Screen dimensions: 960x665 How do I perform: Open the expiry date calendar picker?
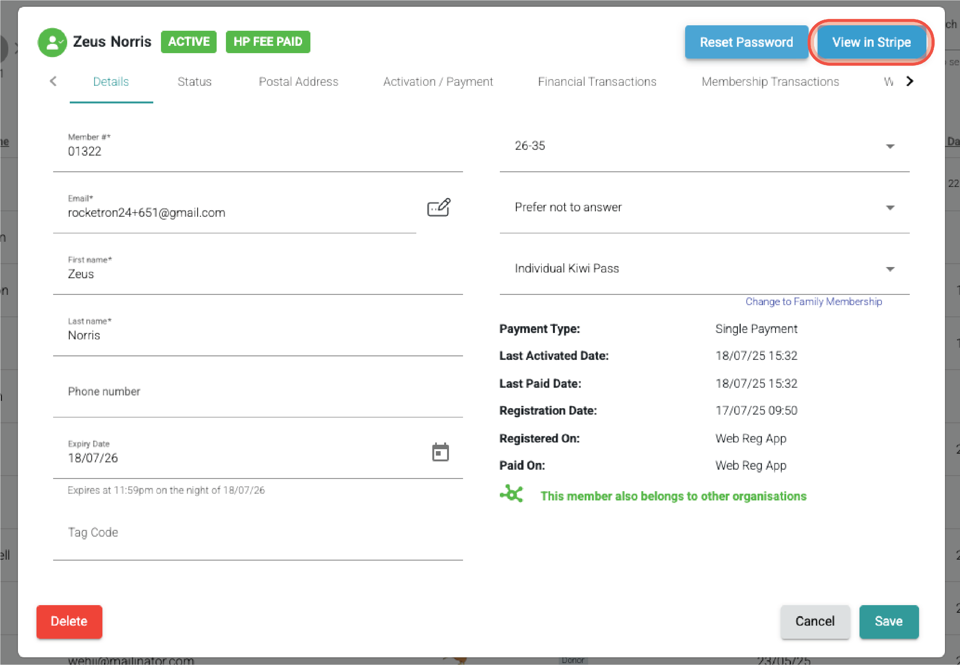tap(440, 452)
